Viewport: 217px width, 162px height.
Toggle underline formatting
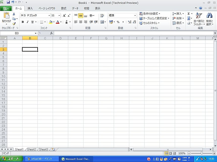point(32,22)
